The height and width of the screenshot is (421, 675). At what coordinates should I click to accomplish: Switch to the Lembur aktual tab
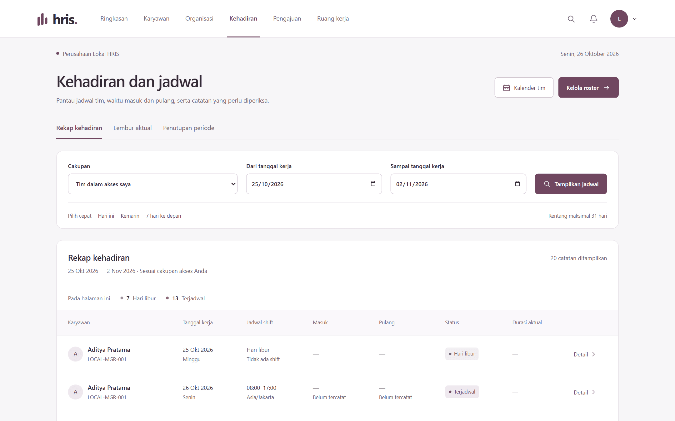[132, 128]
